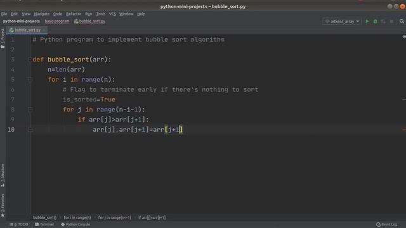Image resolution: width=406 pixels, height=228 pixels.
Task: Open the Event Log
Action: coord(386,224)
